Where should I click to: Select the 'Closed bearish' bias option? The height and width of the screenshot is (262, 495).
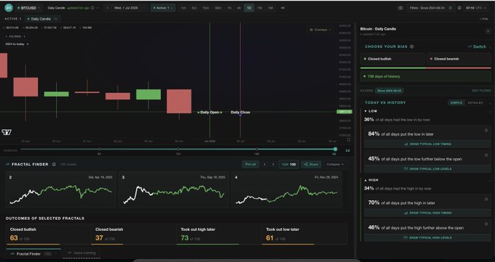[x=459, y=59]
